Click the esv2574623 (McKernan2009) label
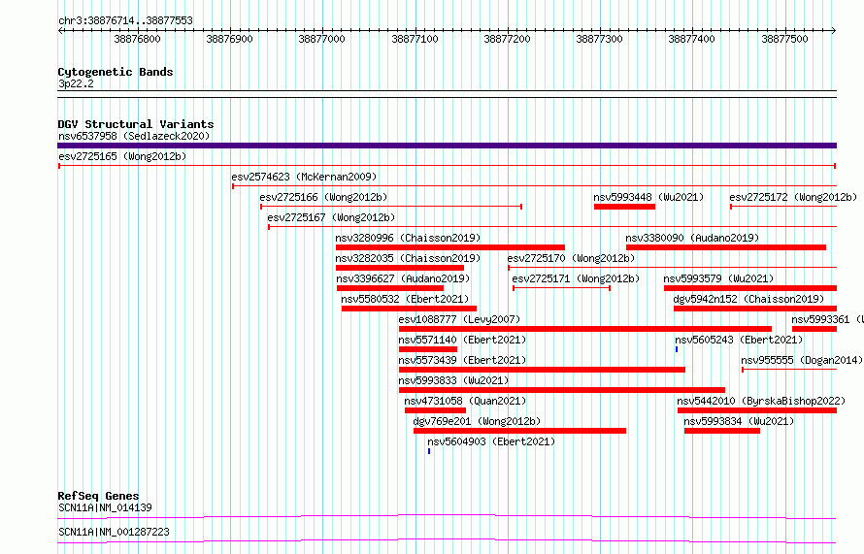Image resolution: width=864 pixels, height=554 pixels. click(x=304, y=177)
